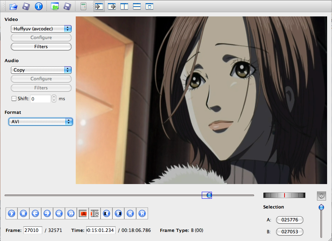Load a project with the green folder icon
This screenshot has height=241, width=332.
point(54,6)
